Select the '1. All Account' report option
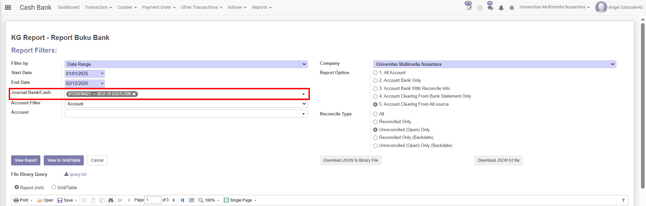Viewport: 646px width, 206px height. point(375,73)
